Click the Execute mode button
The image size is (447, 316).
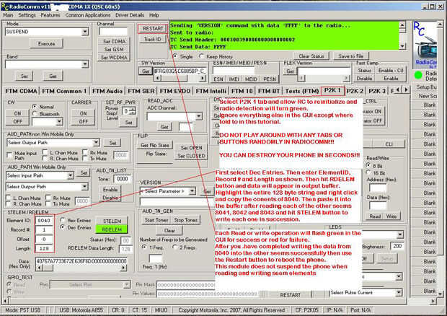46,43
